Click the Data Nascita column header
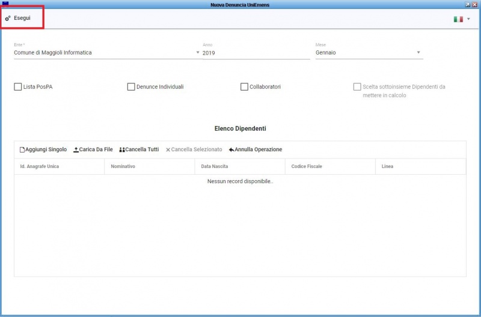The height and width of the screenshot is (317, 481). (215, 166)
